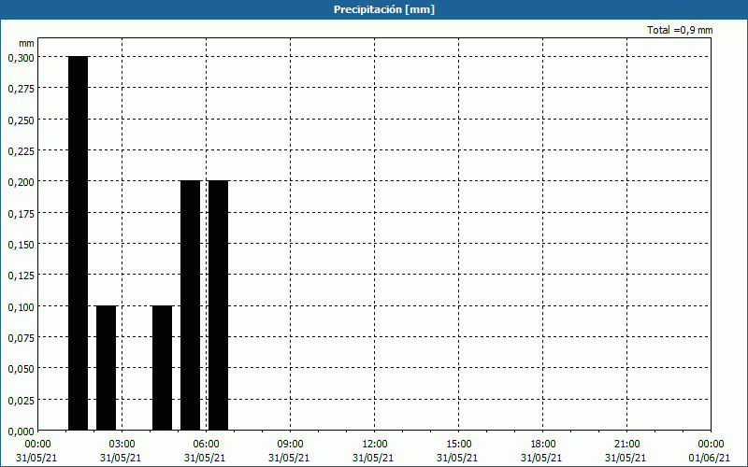Click the 0,125 y-axis label
This screenshot has width=748, height=467.
coord(21,276)
